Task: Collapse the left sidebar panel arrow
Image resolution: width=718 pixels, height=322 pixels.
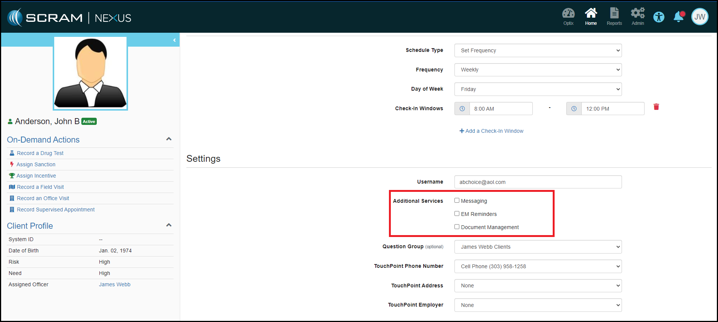Action: pos(174,40)
